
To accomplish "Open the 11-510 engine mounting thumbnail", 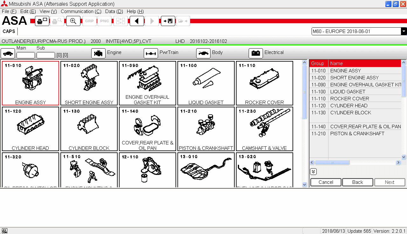I will click(x=89, y=170).
